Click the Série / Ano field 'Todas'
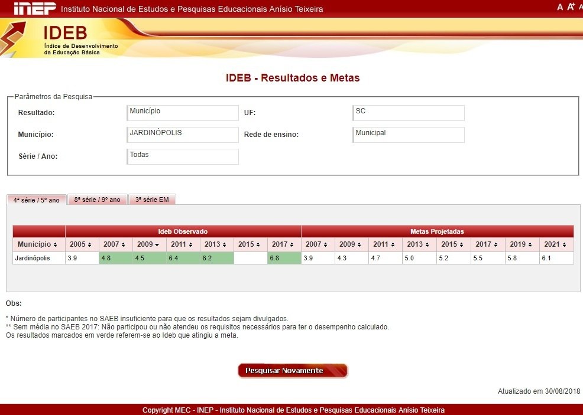The height and width of the screenshot is (415, 583). [x=183, y=156]
